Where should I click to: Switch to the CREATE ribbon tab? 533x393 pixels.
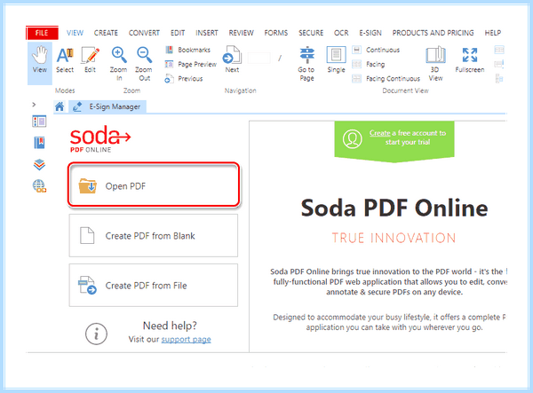[106, 33]
